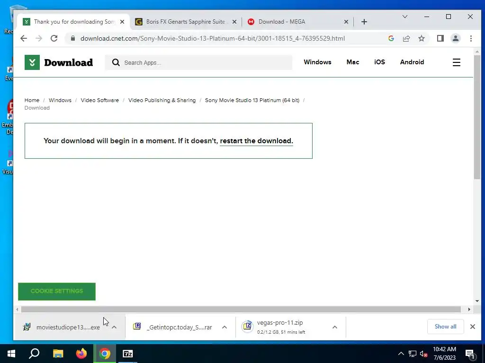485x363 pixels.
Task: Click the horizontal page scrollbar thumb
Action: click(x=241, y=309)
